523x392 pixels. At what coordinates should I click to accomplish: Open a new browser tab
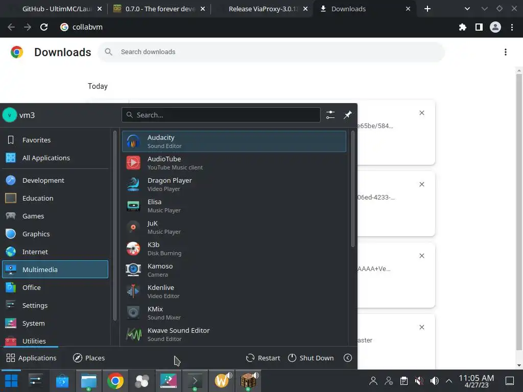(x=427, y=9)
